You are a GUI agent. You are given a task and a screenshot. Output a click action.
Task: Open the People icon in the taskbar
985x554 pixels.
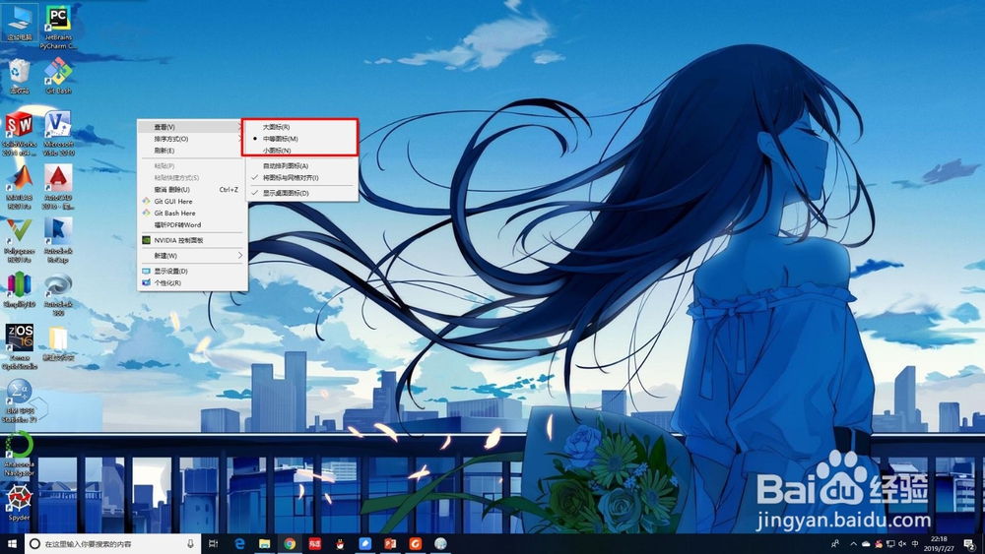[835, 544]
